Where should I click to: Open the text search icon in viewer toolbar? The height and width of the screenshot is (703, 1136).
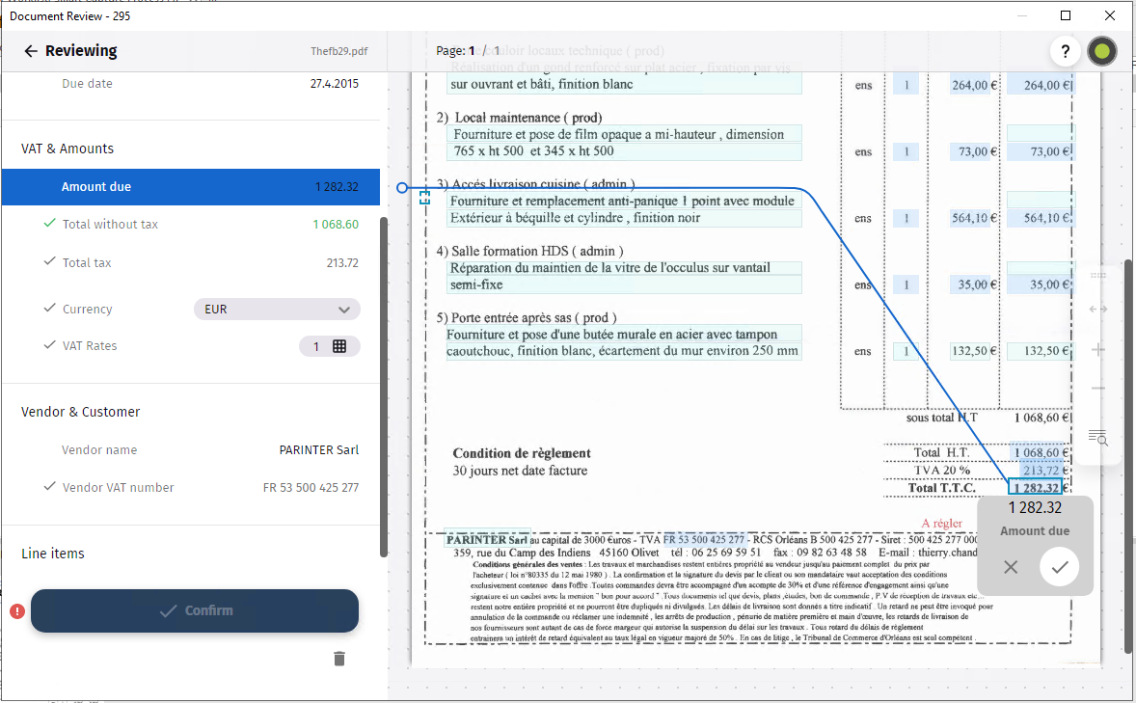coord(1097,437)
